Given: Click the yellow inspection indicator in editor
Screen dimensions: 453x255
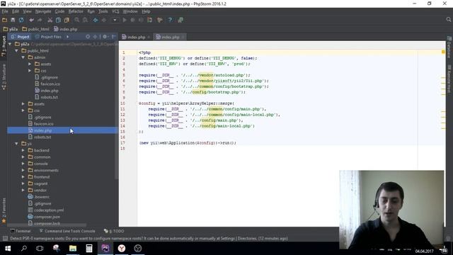Looking at the screenshot, I should (x=443, y=52).
